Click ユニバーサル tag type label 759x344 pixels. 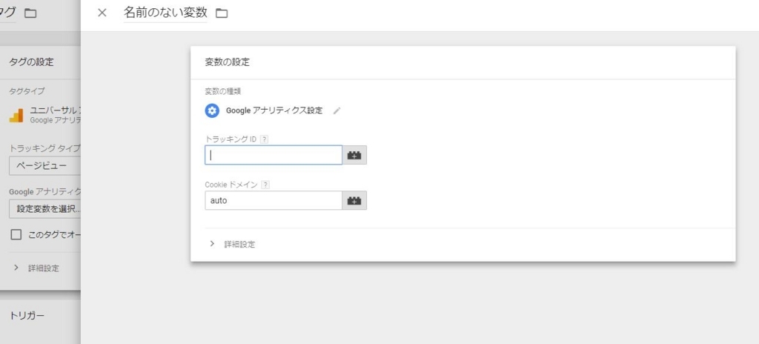(54, 110)
